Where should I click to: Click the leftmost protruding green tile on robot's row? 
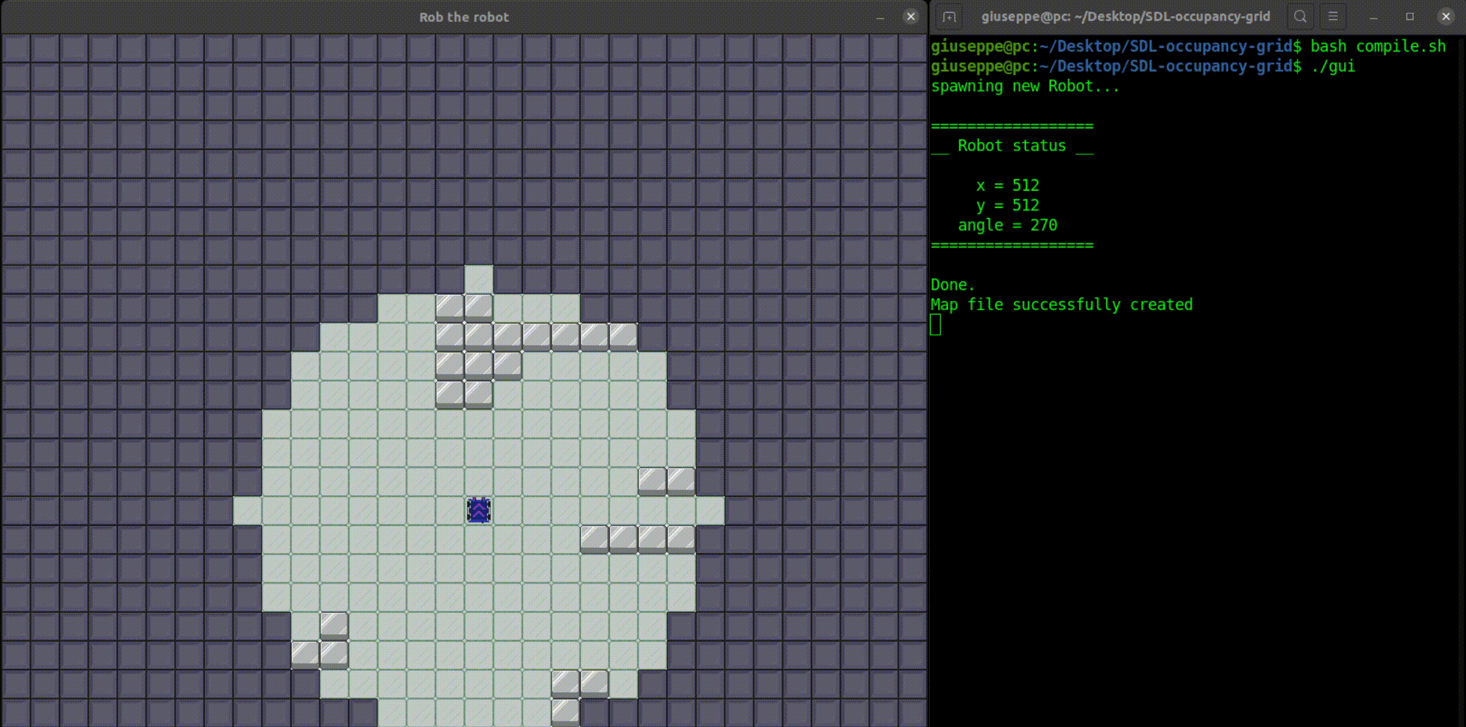pos(247,510)
